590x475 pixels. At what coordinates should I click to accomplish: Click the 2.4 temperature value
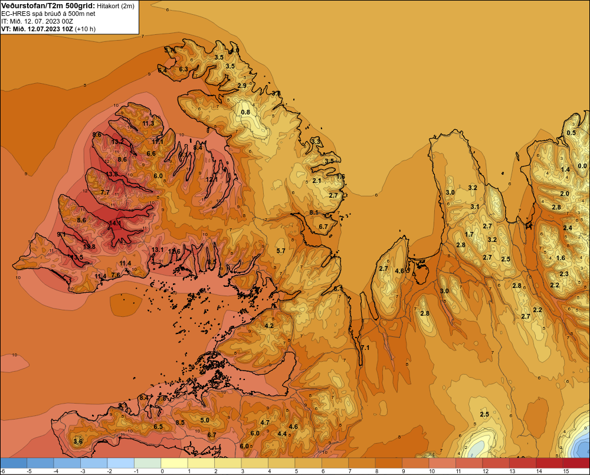coord(568,228)
